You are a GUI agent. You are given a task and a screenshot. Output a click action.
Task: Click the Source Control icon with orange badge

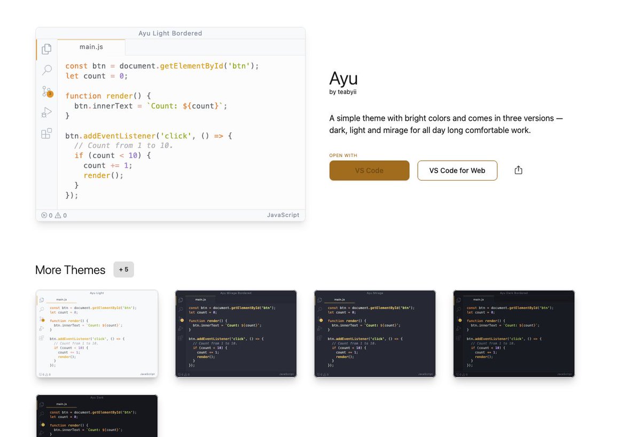(47, 91)
